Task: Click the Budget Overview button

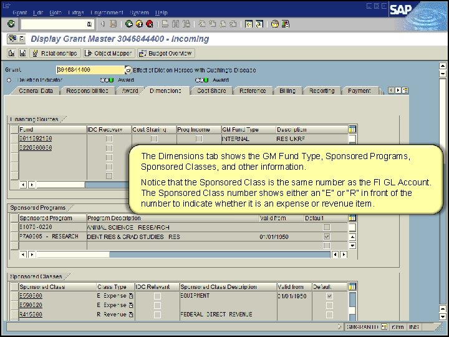Action: click(x=166, y=53)
